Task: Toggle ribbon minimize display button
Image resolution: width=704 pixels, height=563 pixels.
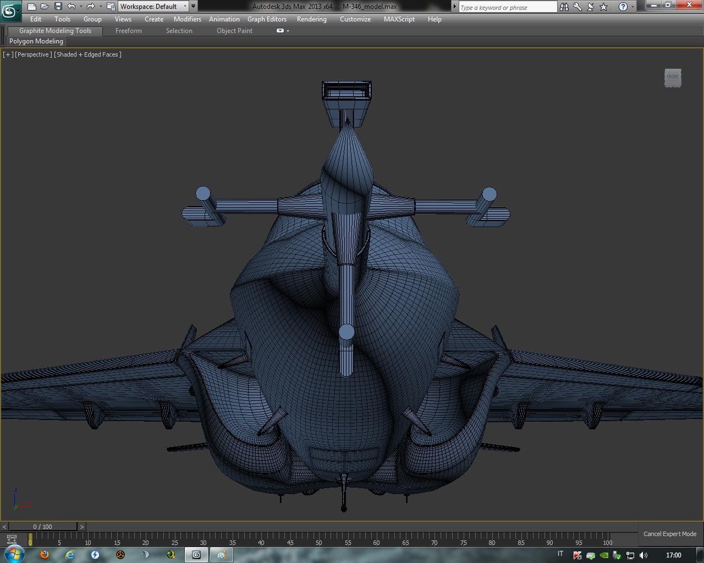Action: 280,31
